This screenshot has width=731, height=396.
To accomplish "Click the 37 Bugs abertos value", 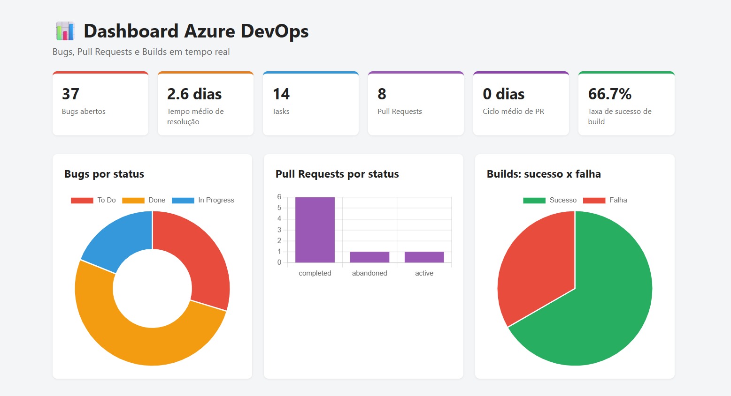I will pos(70,94).
